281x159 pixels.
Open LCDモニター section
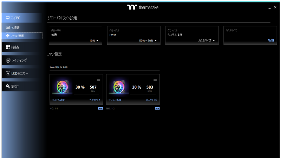click(22, 73)
